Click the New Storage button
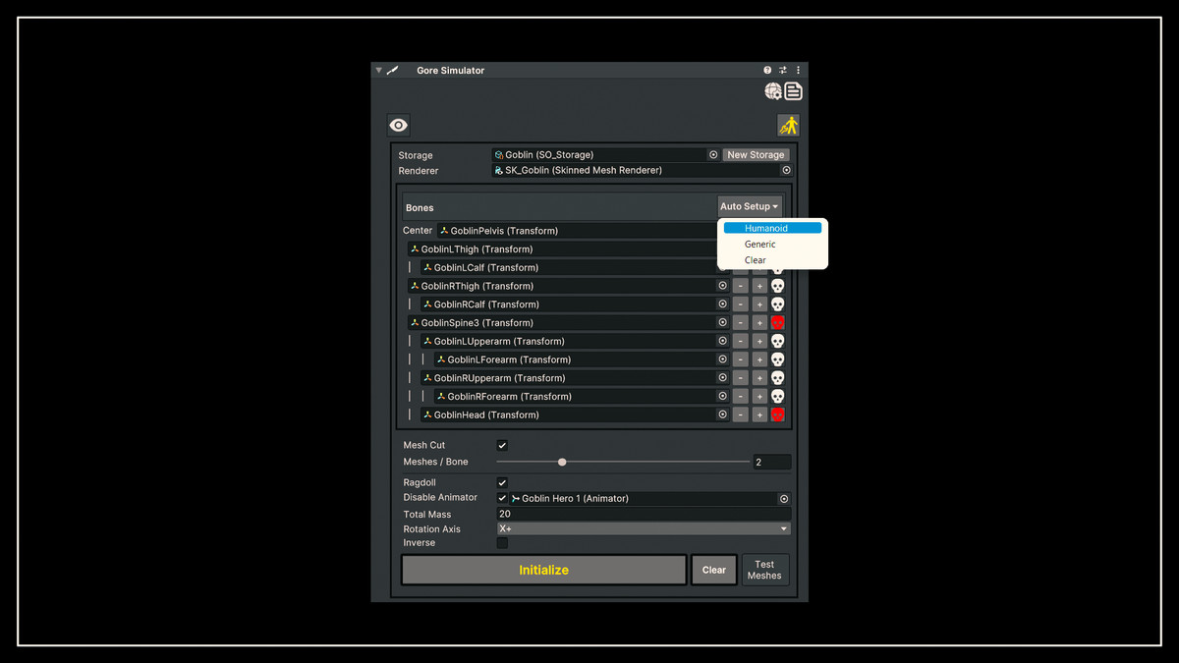 [756, 155]
